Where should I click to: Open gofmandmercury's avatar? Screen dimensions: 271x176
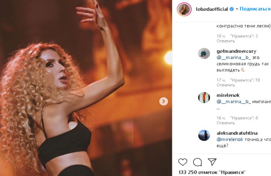(x=204, y=54)
